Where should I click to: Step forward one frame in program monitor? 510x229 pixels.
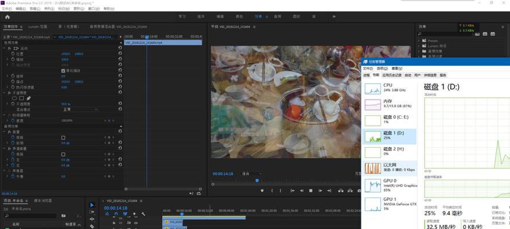pos(320,191)
